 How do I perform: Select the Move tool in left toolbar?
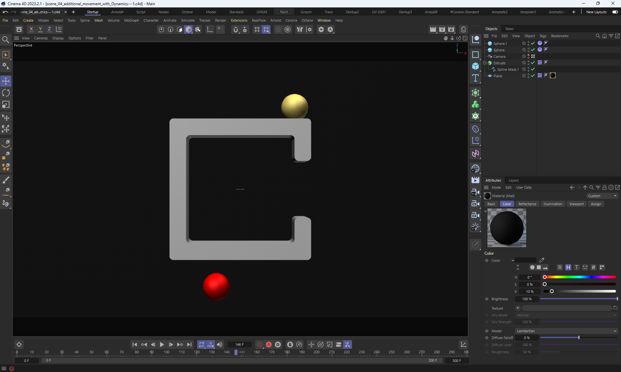[6, 81]
